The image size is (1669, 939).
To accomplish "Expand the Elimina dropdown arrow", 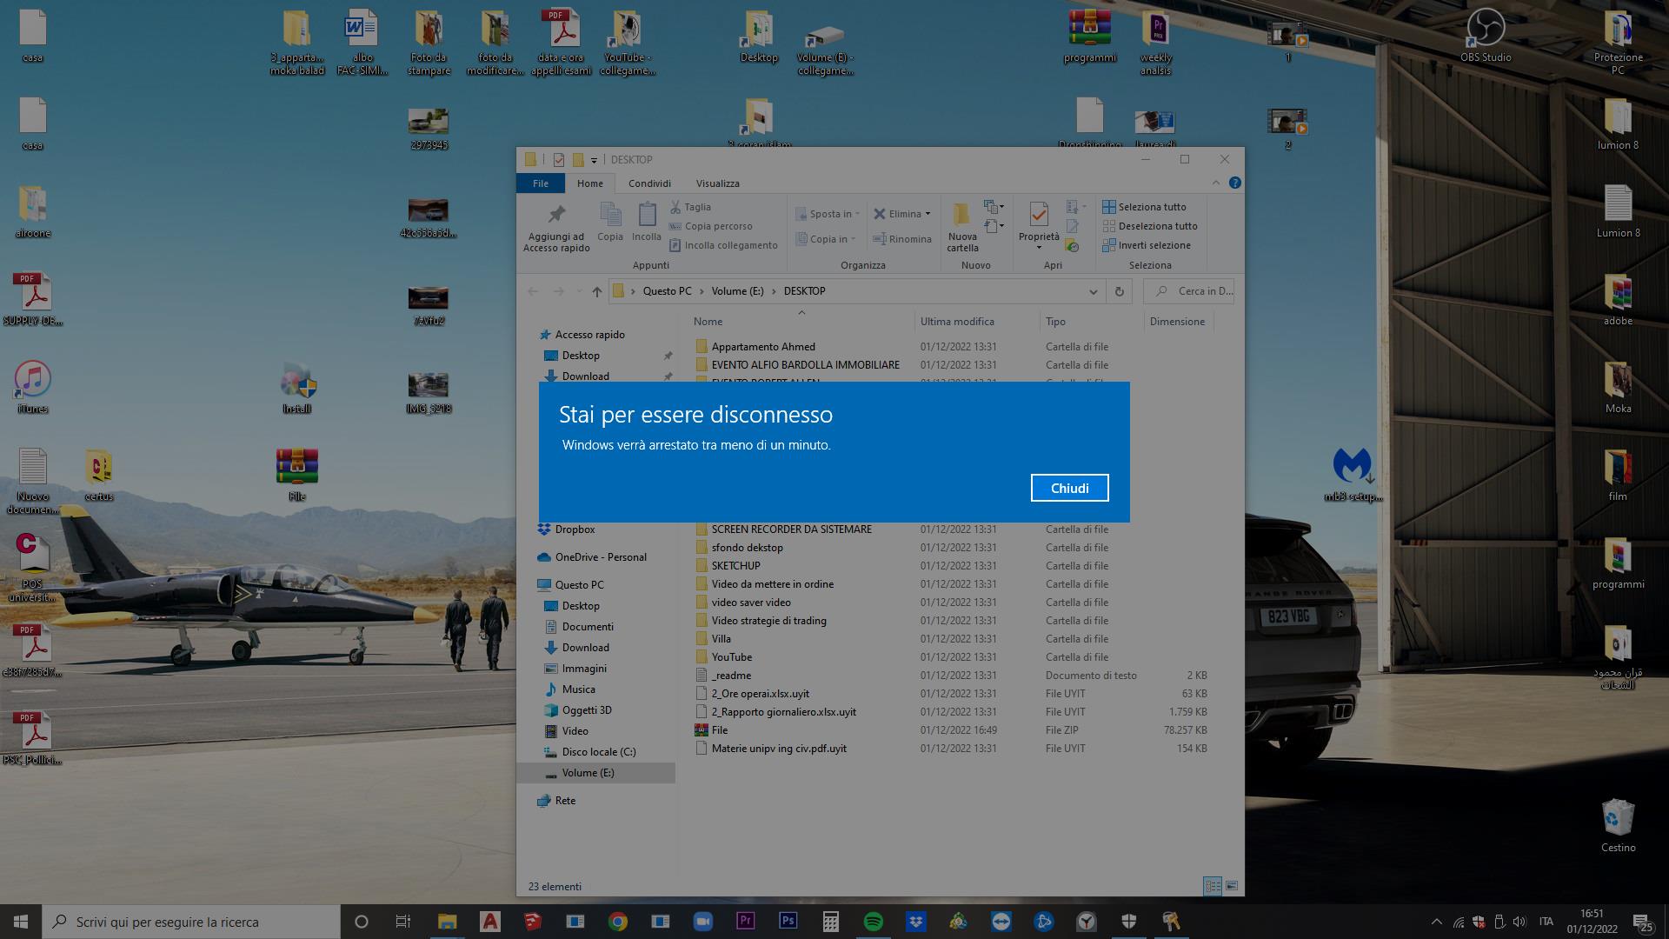I will coord(928,214).
